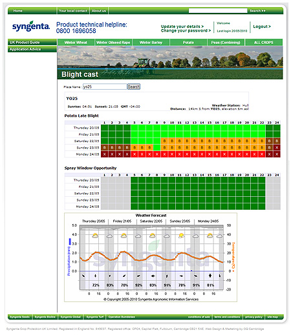Click the 70% humidity value in chart
The image size is (291, 335).
coord(124,285)
